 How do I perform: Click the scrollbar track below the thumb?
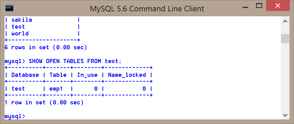[x=285, y=77]
